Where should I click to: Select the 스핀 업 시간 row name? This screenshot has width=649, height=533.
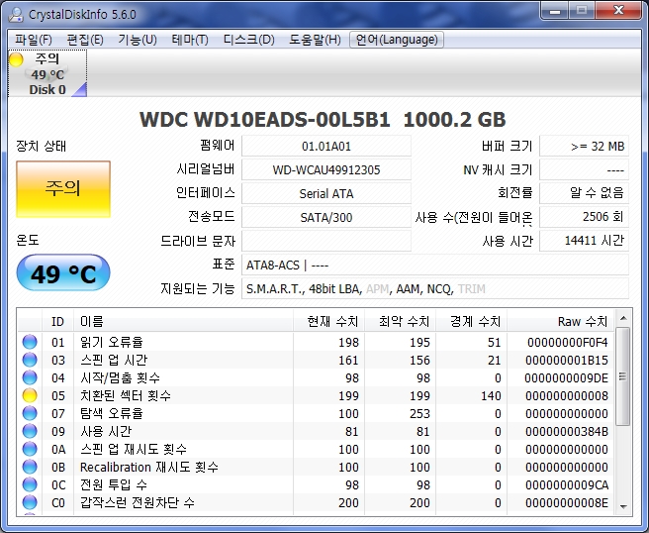114,360
